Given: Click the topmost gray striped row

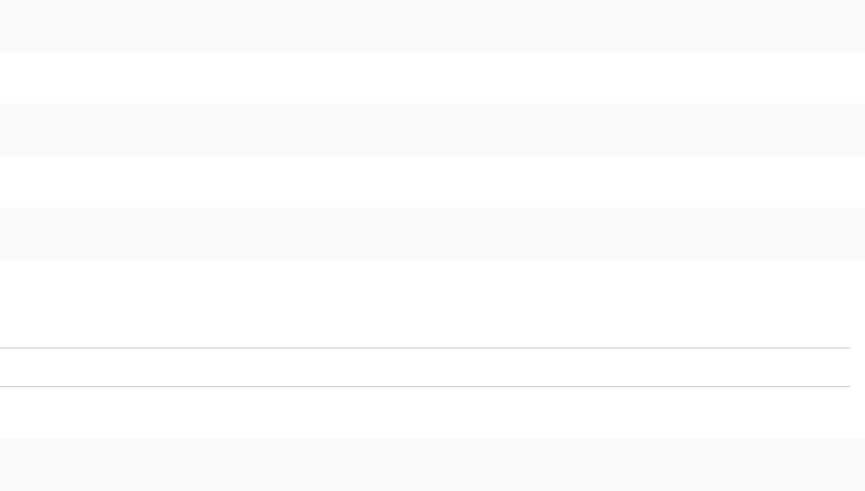Looking at the screenshot, I should click(432, 25).
